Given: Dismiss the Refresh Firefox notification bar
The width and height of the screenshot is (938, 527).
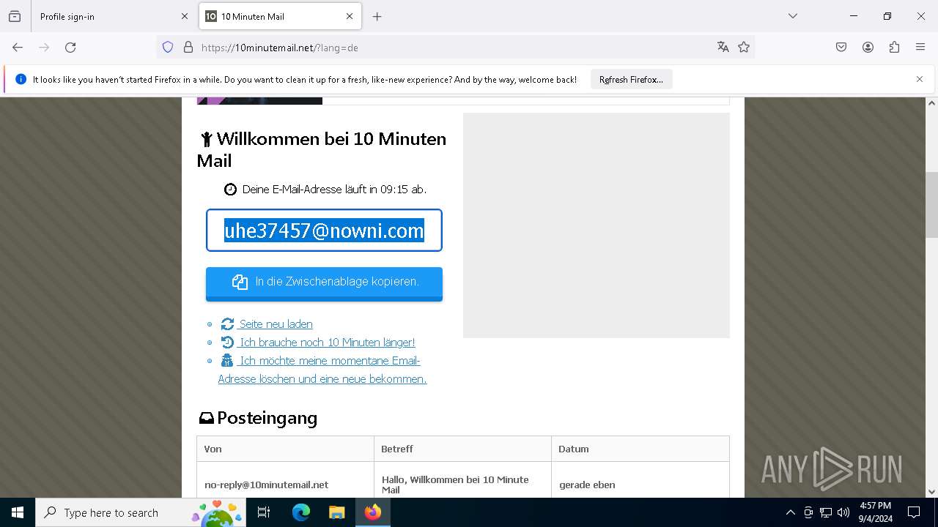Looking at the screenshot, I should (x=920, y=79).
